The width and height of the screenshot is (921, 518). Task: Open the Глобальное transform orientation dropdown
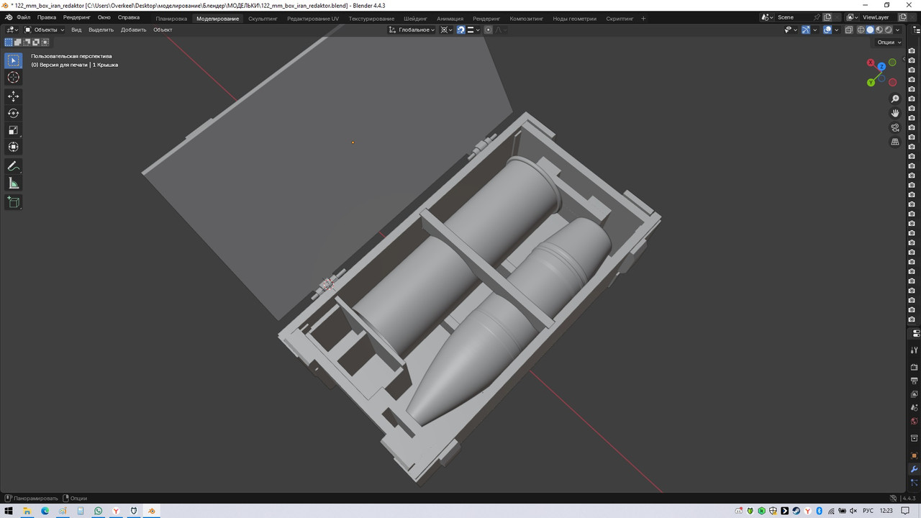click(x=412, y=29)
